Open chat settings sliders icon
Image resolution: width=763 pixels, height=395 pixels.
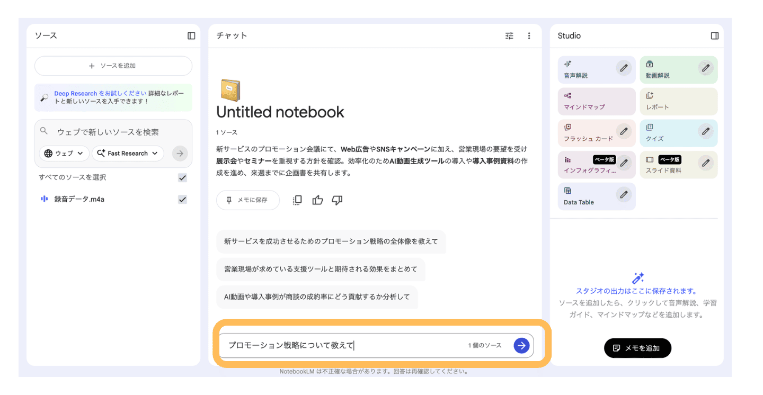click(x=509, y=35)
